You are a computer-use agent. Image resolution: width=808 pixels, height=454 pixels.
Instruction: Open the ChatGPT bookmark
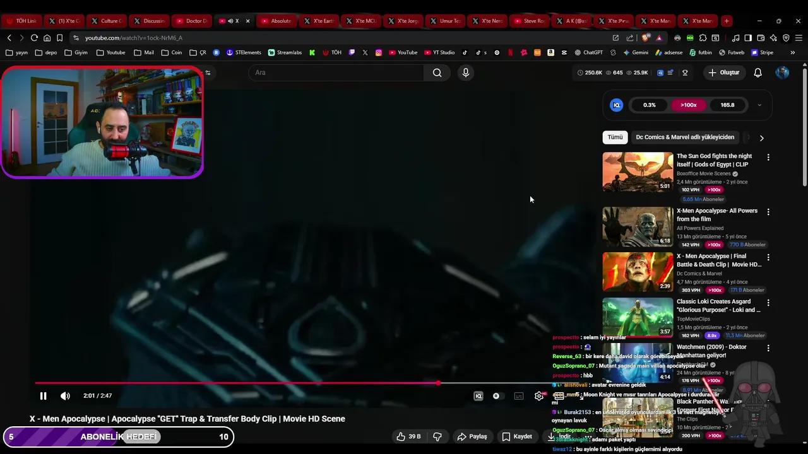pyautogui.click(x=588, y=53)
